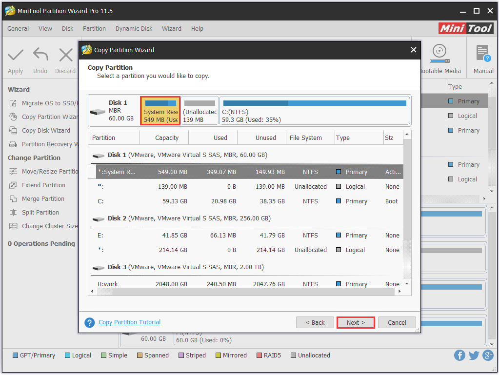Click the RAID5 legend swatch
The width and height of the screenshot is (499, 375).
259,355
